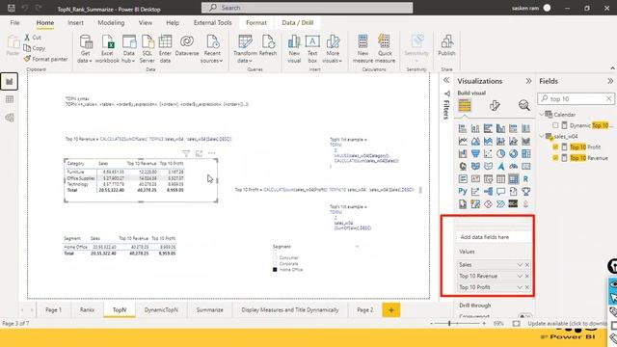Open Get data in the ribbon
This screenshot has width=617, height=347.
click(85, 49)
